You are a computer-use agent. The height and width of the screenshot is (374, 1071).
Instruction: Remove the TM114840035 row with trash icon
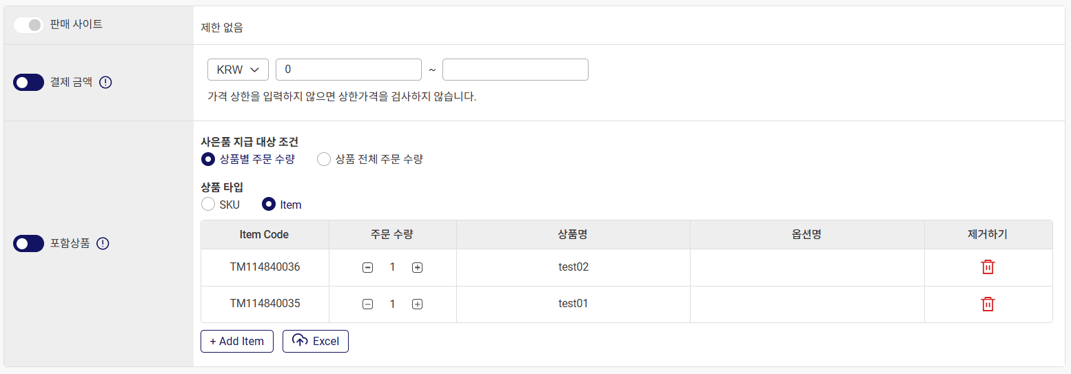coord(988,304)
